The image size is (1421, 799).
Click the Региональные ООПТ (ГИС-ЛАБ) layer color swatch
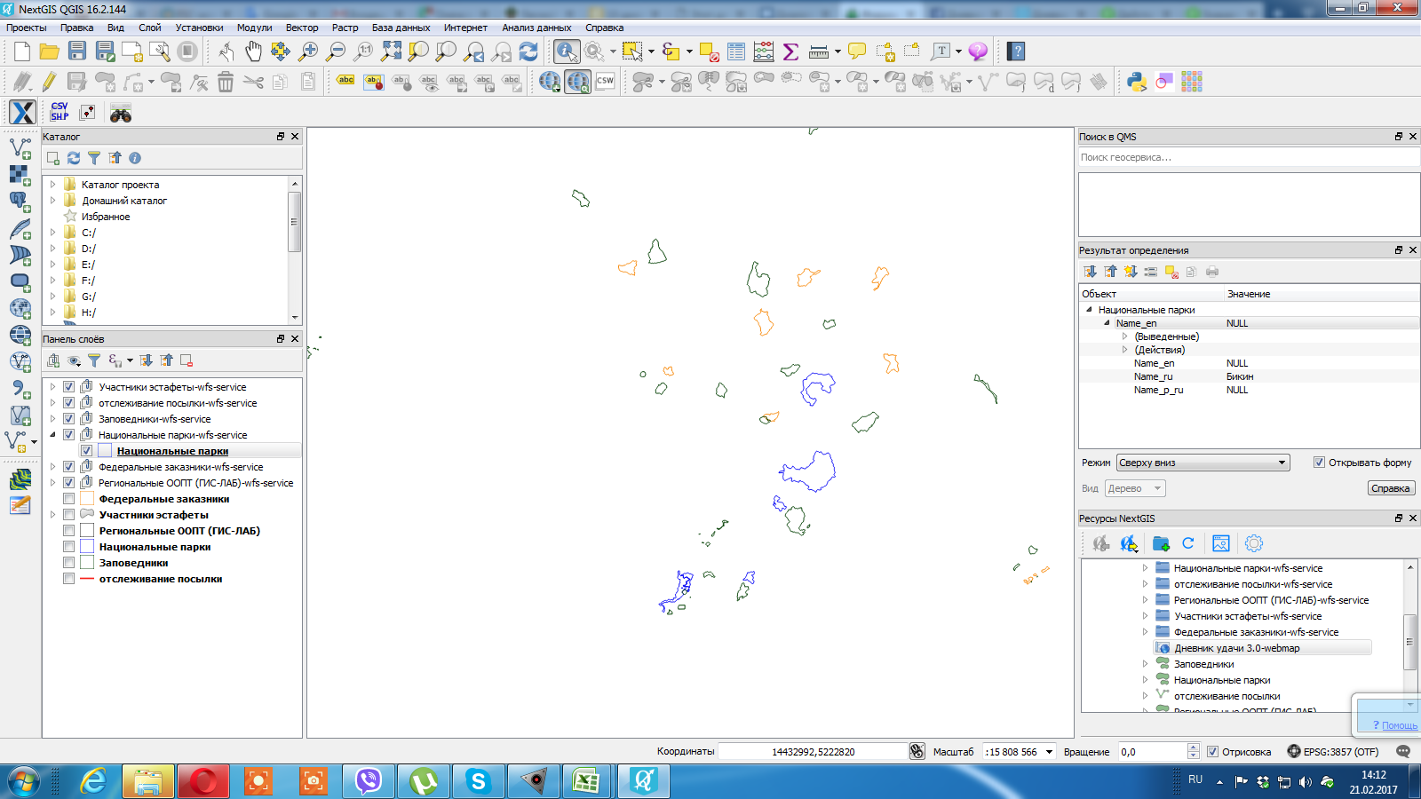tap(87, 531)
